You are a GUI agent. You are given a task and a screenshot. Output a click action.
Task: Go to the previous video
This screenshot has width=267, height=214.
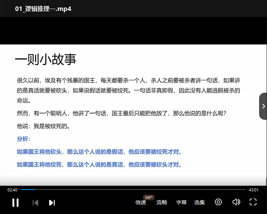point(35,203)
